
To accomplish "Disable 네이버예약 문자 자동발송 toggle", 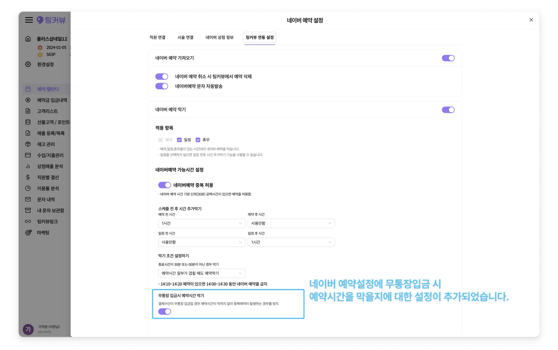I will click(x=162, y=86).
